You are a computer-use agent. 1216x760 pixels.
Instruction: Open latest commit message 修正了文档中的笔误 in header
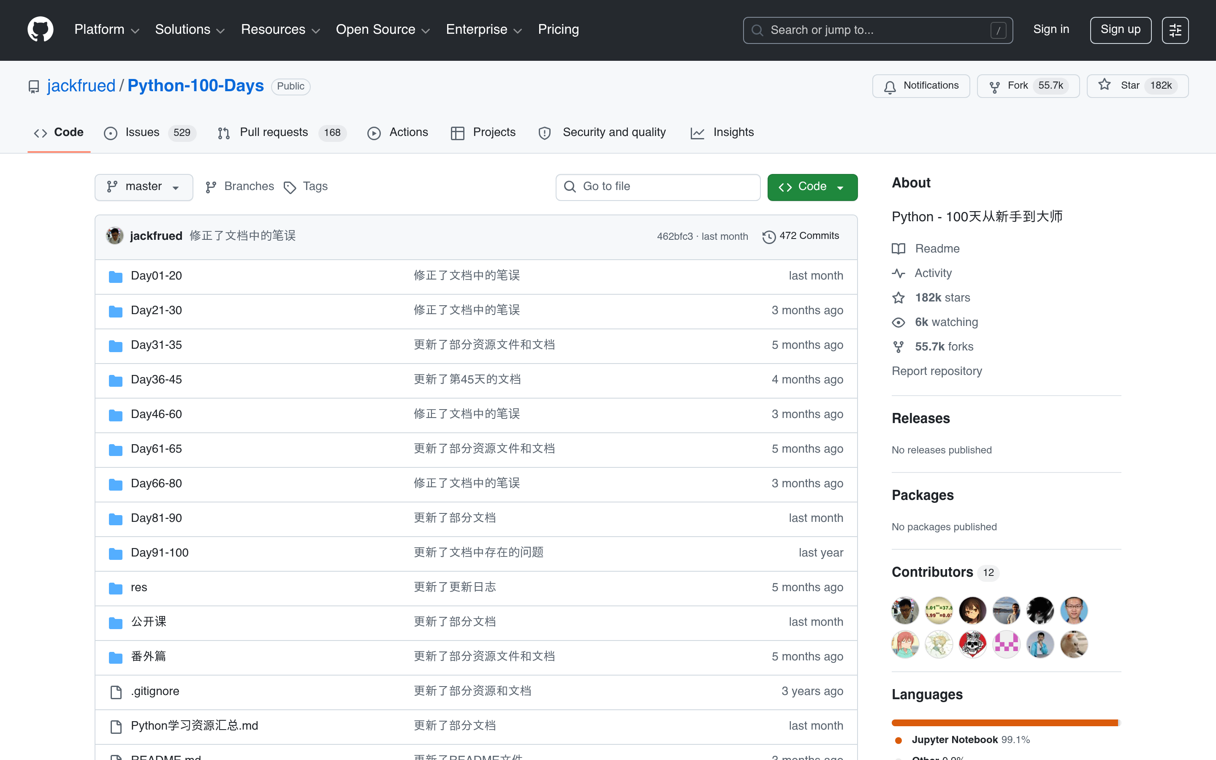243,236
